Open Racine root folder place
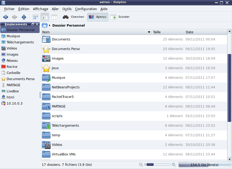This screenshot has width=232, height=169. [20, 67]
